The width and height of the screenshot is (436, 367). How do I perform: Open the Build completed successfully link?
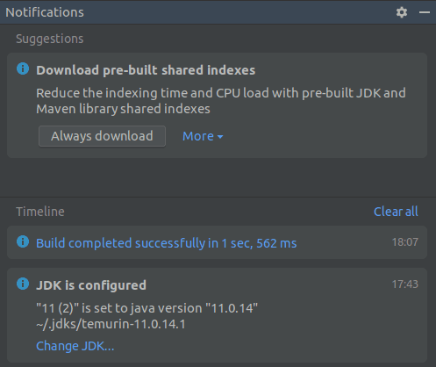[x=167, y=243]
